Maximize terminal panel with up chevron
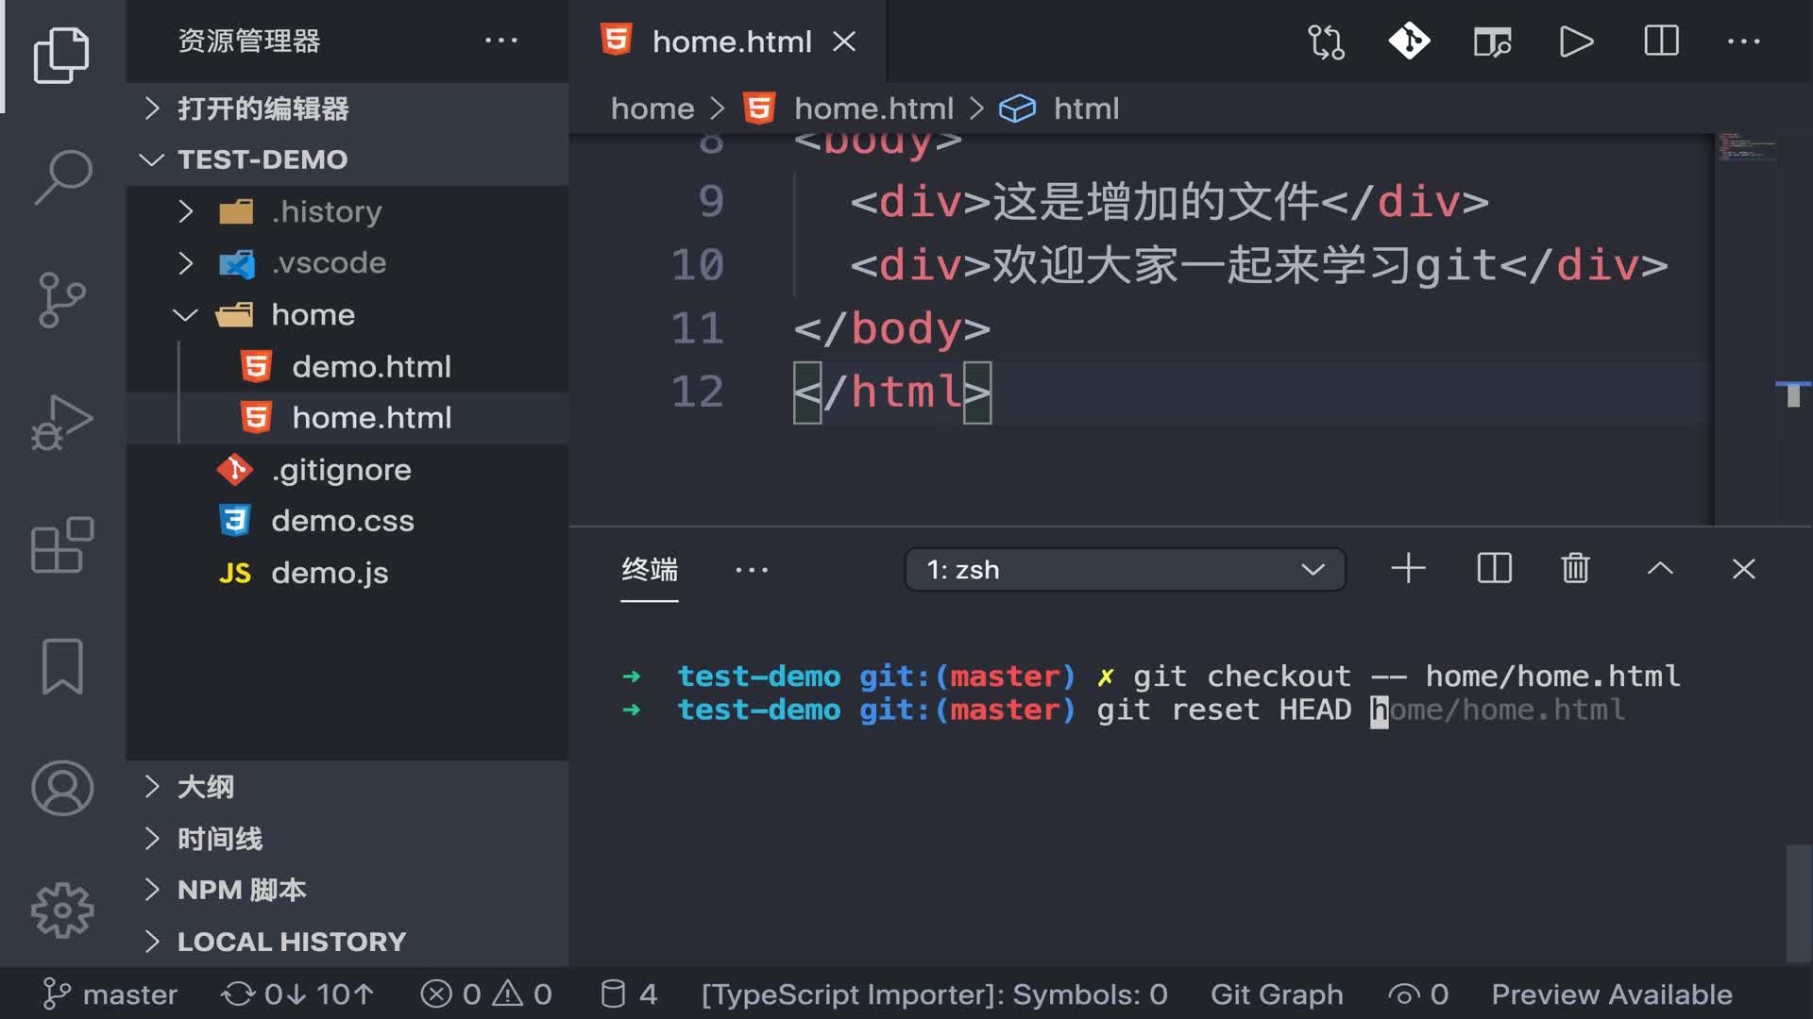Image resolution: width=1813 pixels, height=1019 pixels. tap(1660, 569)
